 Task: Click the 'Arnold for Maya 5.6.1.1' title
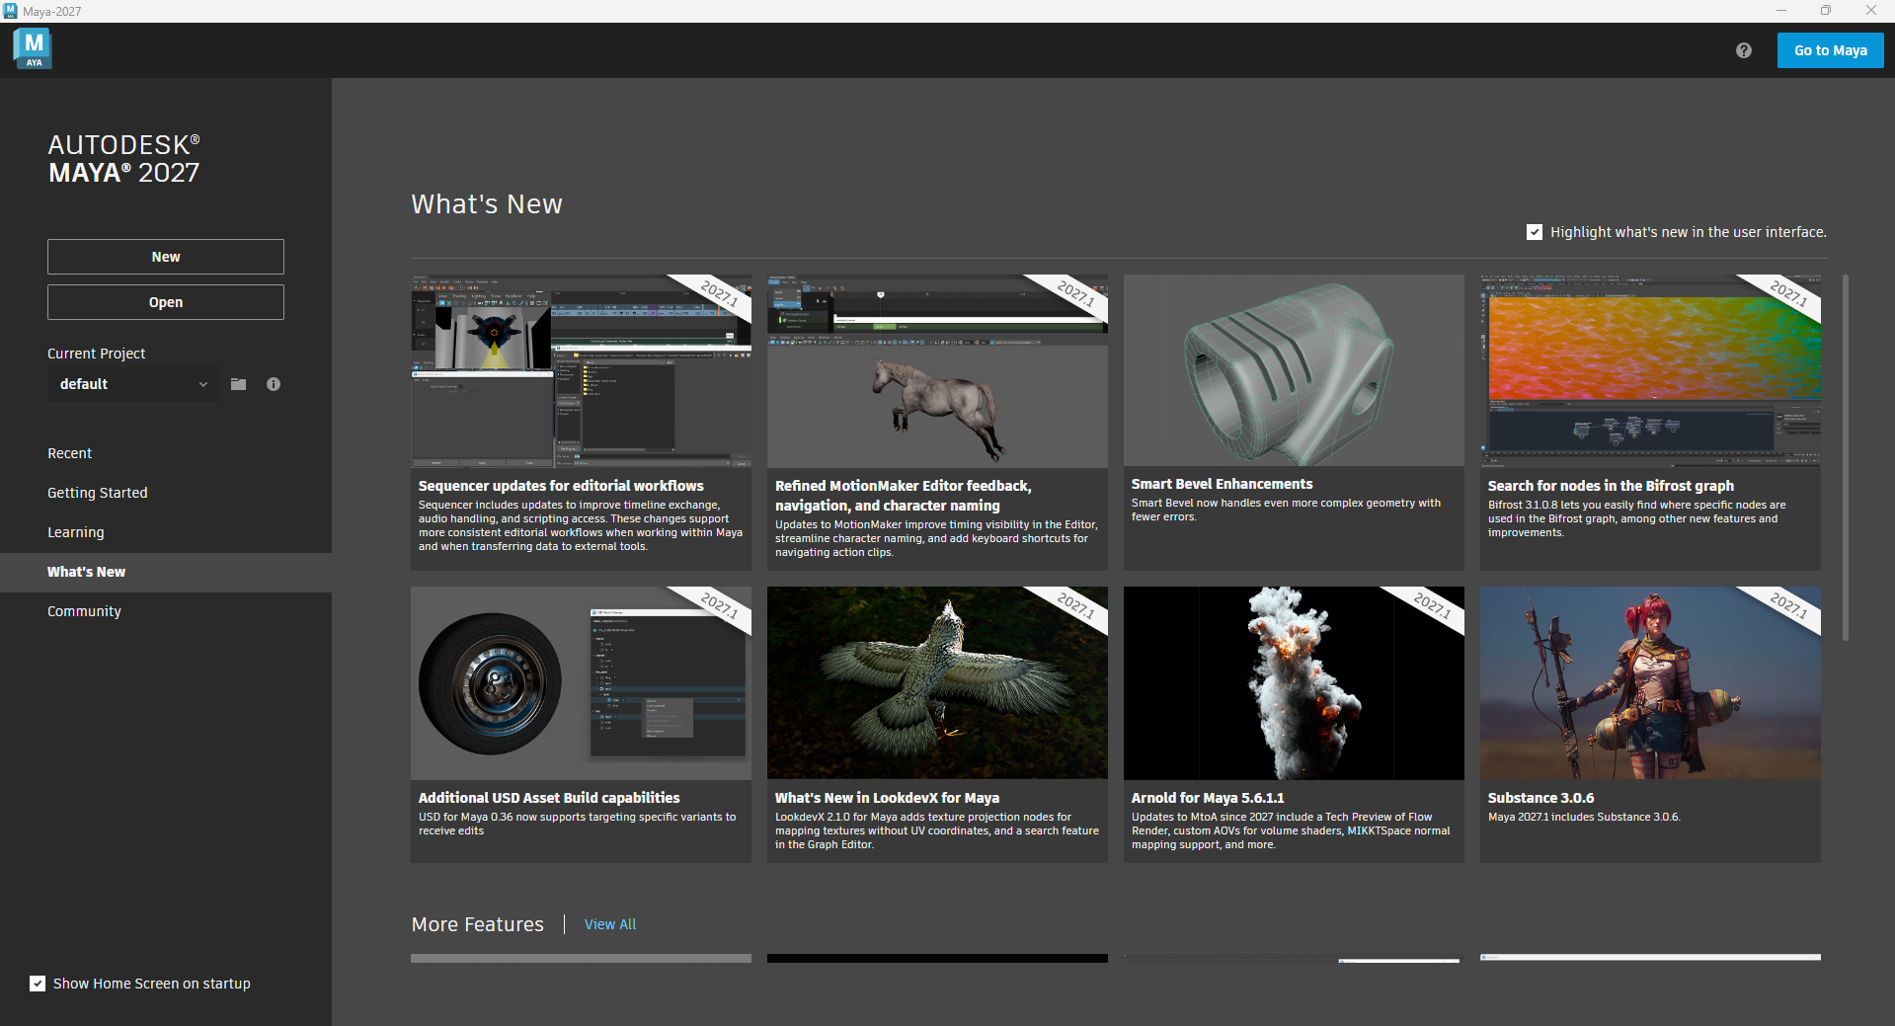(x=1208, y=798)
